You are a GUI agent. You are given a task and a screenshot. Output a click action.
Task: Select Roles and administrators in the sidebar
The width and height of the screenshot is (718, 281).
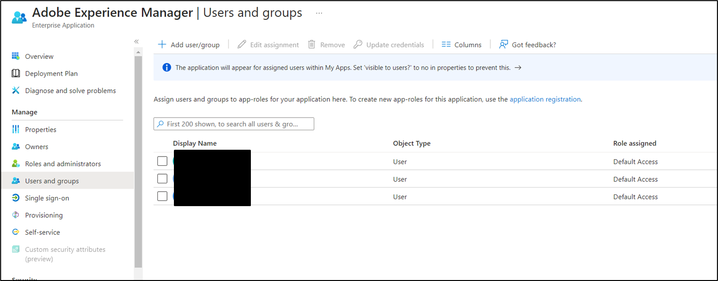pyautogui.click(x=63, y=163)
